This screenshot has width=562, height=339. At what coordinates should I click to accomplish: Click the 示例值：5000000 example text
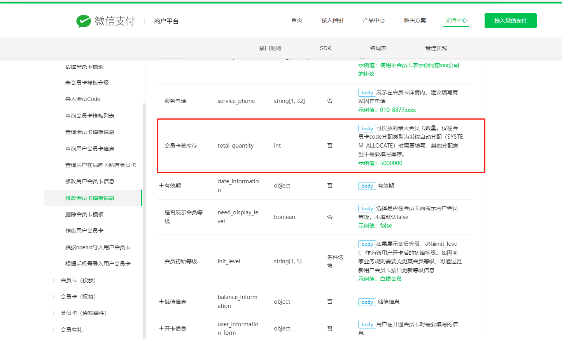click(380, 163)
